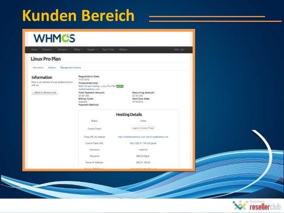Expand the Domains dropdown menu
Screen dimensions: 284x213
pyautogui.click(x=63, y=50)
